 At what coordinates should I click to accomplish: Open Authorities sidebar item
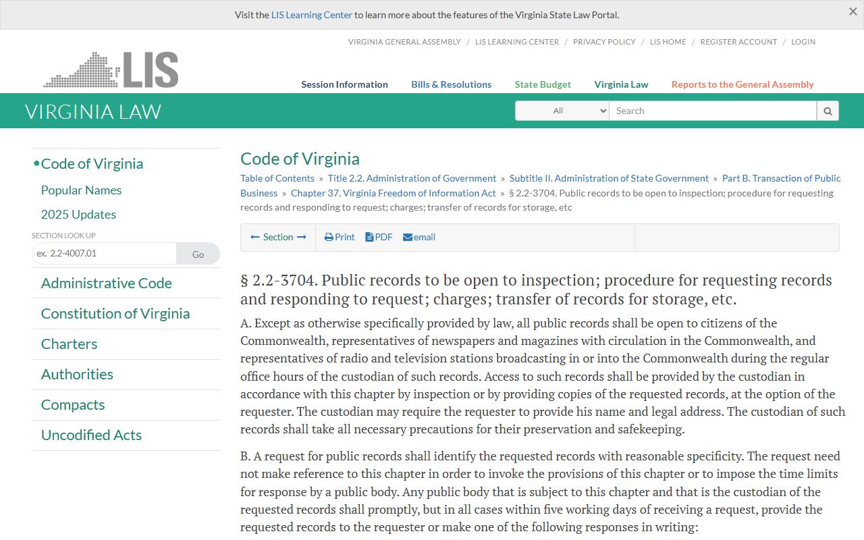point(77,375)
